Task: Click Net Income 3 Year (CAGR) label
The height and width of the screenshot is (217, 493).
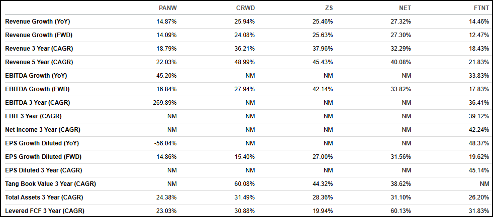Action: tap(43, 129)
